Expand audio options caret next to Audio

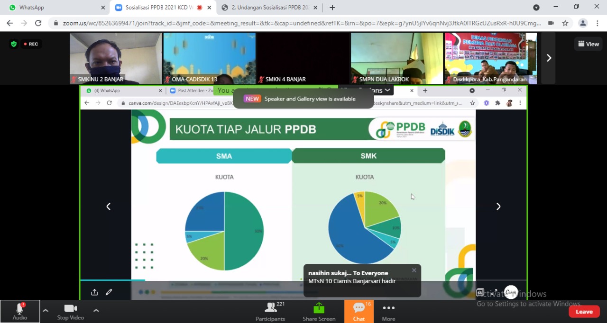click(46, 311)
